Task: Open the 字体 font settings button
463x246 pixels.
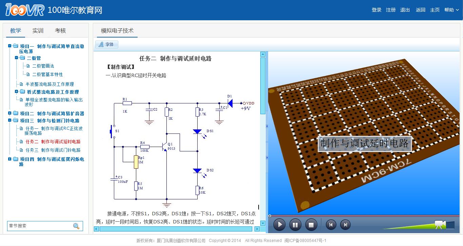Action: pos(106,45)
